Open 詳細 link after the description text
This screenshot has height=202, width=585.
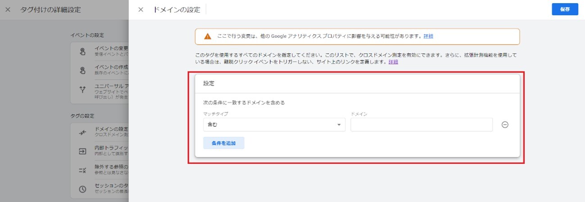[x=393, y=62]
